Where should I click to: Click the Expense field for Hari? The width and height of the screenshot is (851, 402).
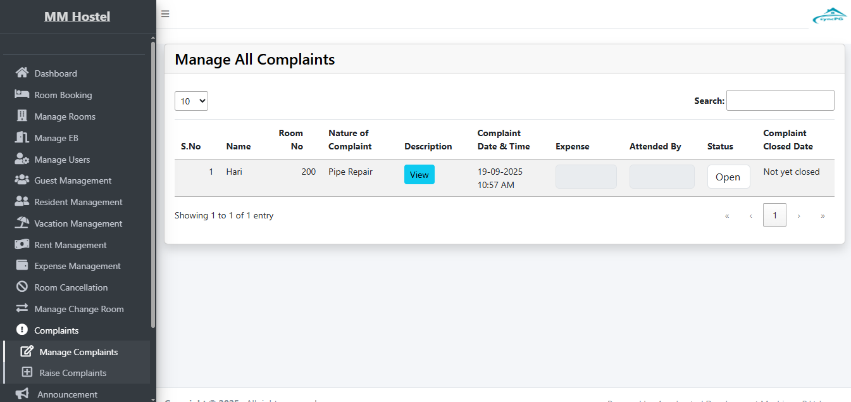tap(586, 177)
